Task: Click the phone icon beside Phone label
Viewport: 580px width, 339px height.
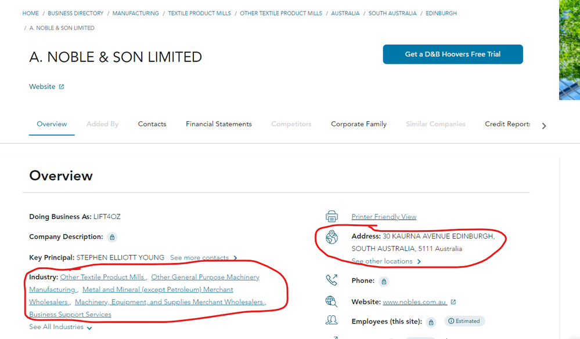Action: [x=332, y=280]
